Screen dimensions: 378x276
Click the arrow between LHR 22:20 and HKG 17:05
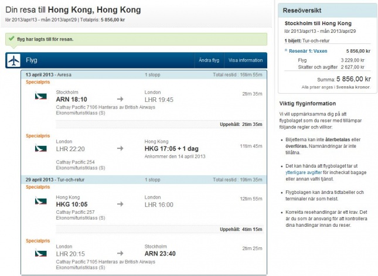point(120,149)
